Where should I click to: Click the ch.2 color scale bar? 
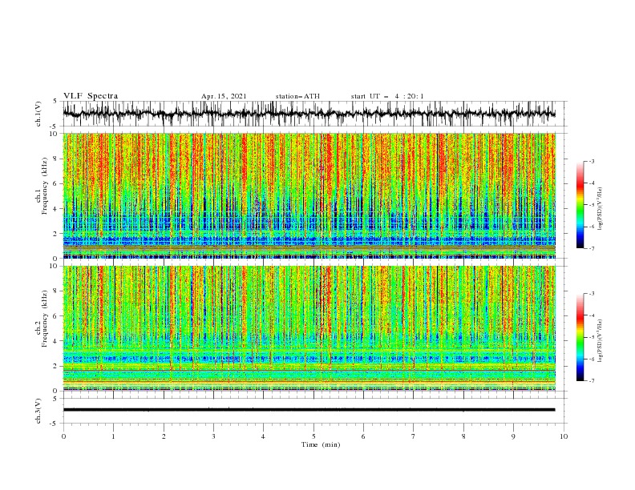click(580, 337)
